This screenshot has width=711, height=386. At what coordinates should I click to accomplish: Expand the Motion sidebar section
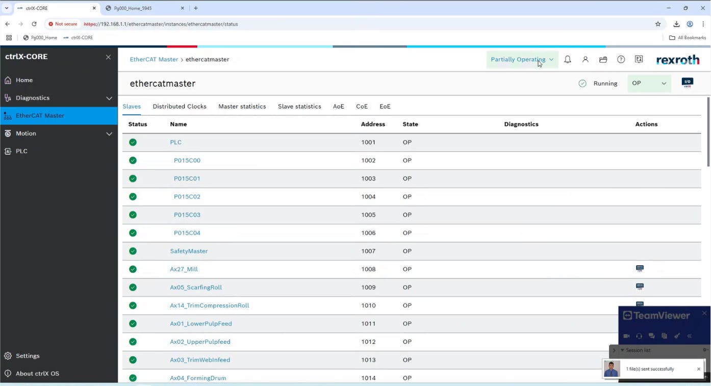pyautogui.click(x=109, y=134)
